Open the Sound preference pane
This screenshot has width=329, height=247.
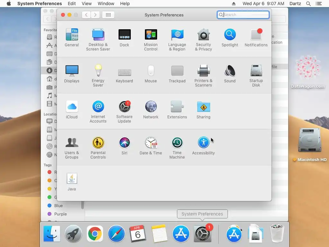[x=230, y=74]
